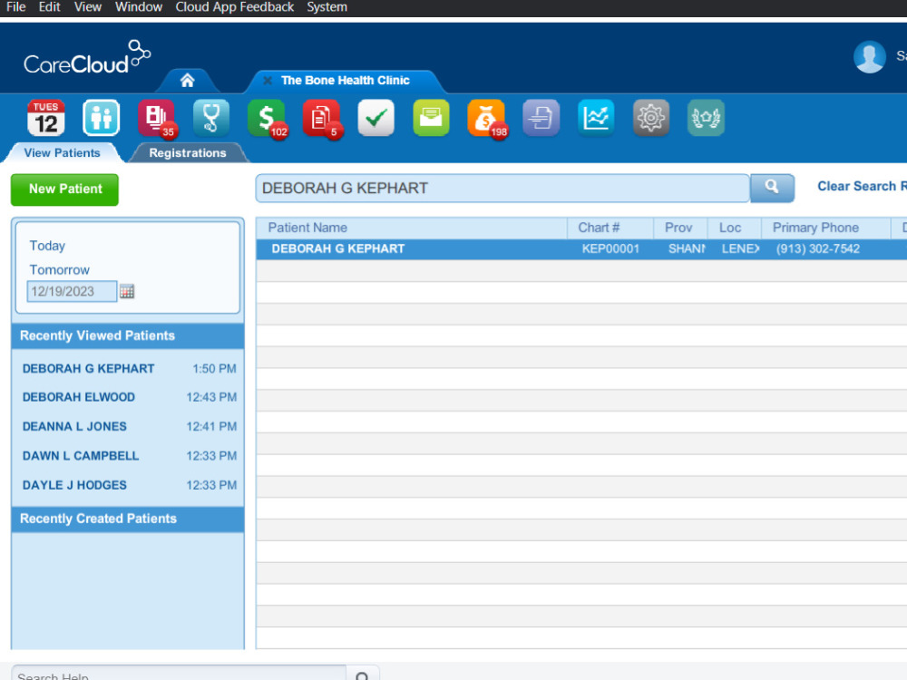Open the Edit menu
The height and width of the screenshot is (680, 907).
(49, 7)
